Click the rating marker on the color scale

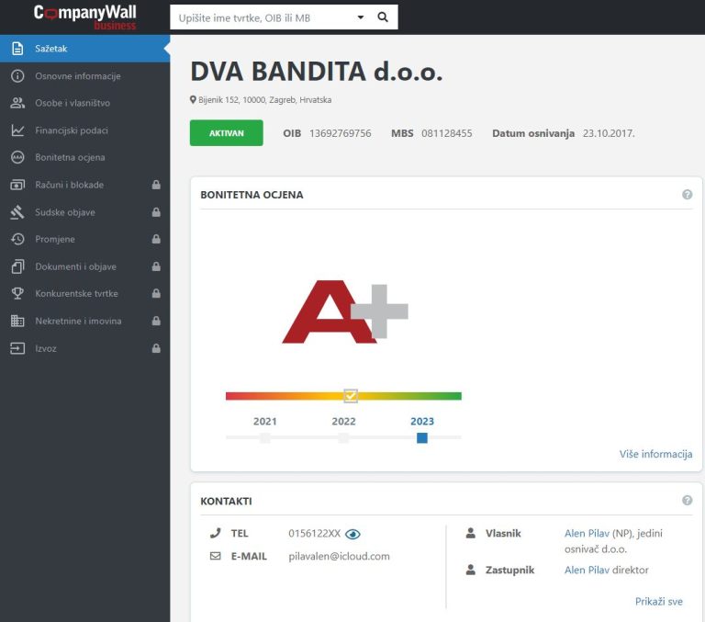[351, 396]
